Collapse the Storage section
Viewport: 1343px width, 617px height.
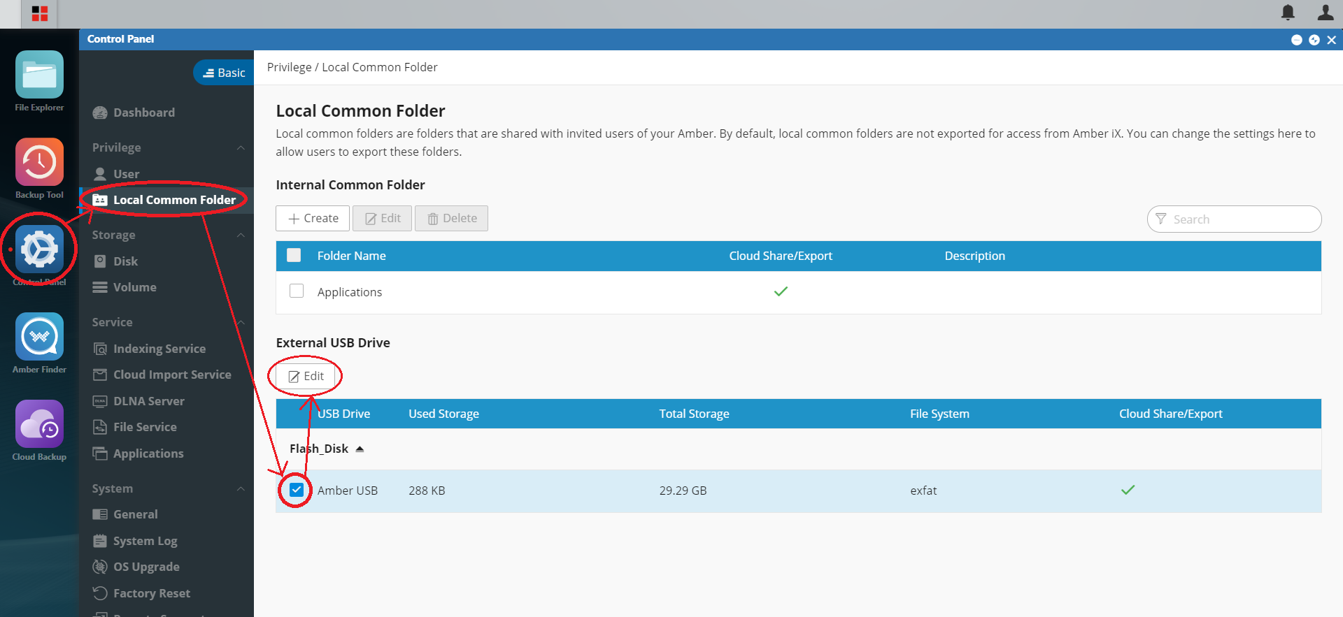coord(241,235)
